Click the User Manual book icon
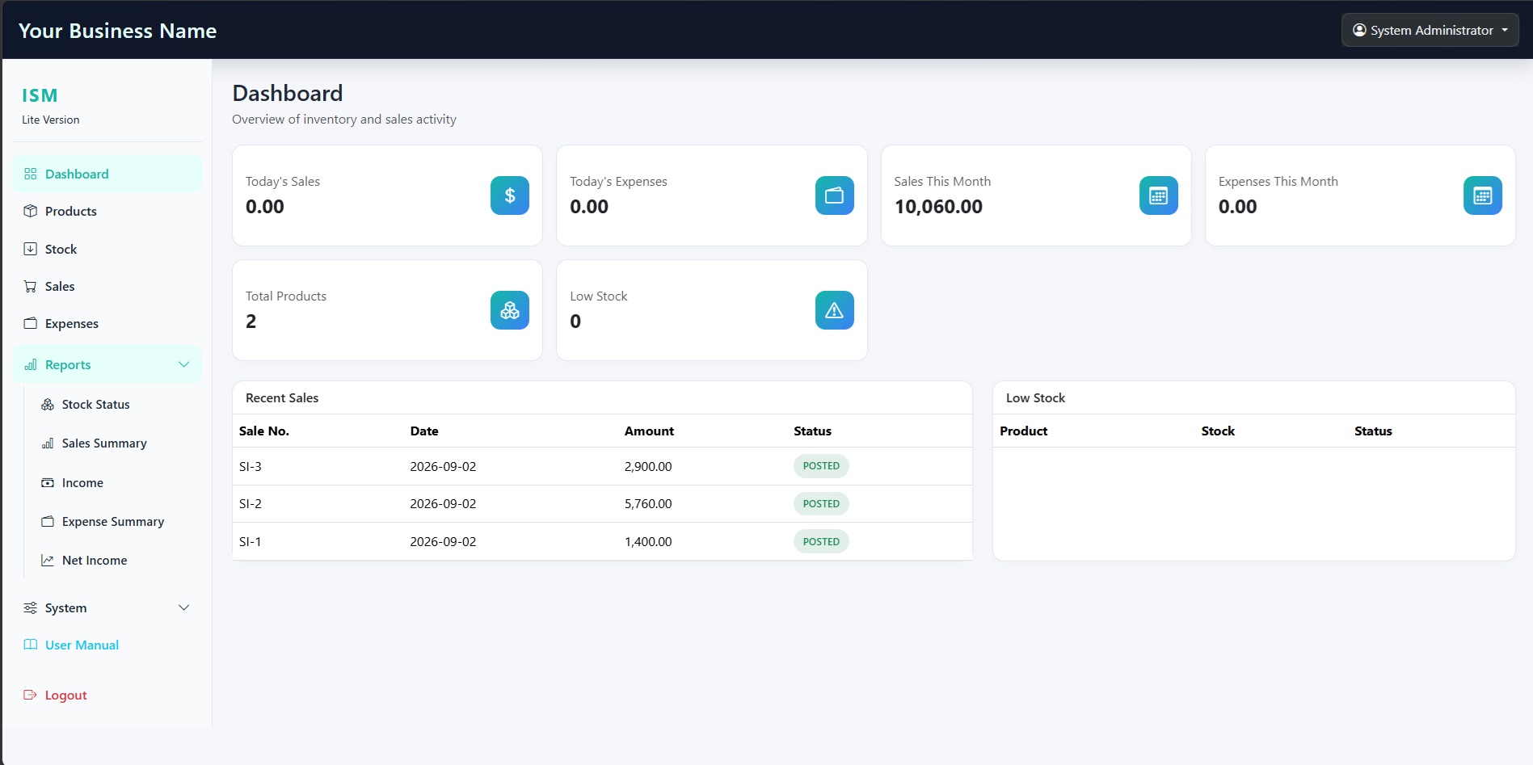This screenshot has height=765, width=1533. [x=31, y=645]
